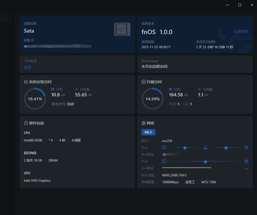Click the network globe icon beside 网络

(143, 123)
